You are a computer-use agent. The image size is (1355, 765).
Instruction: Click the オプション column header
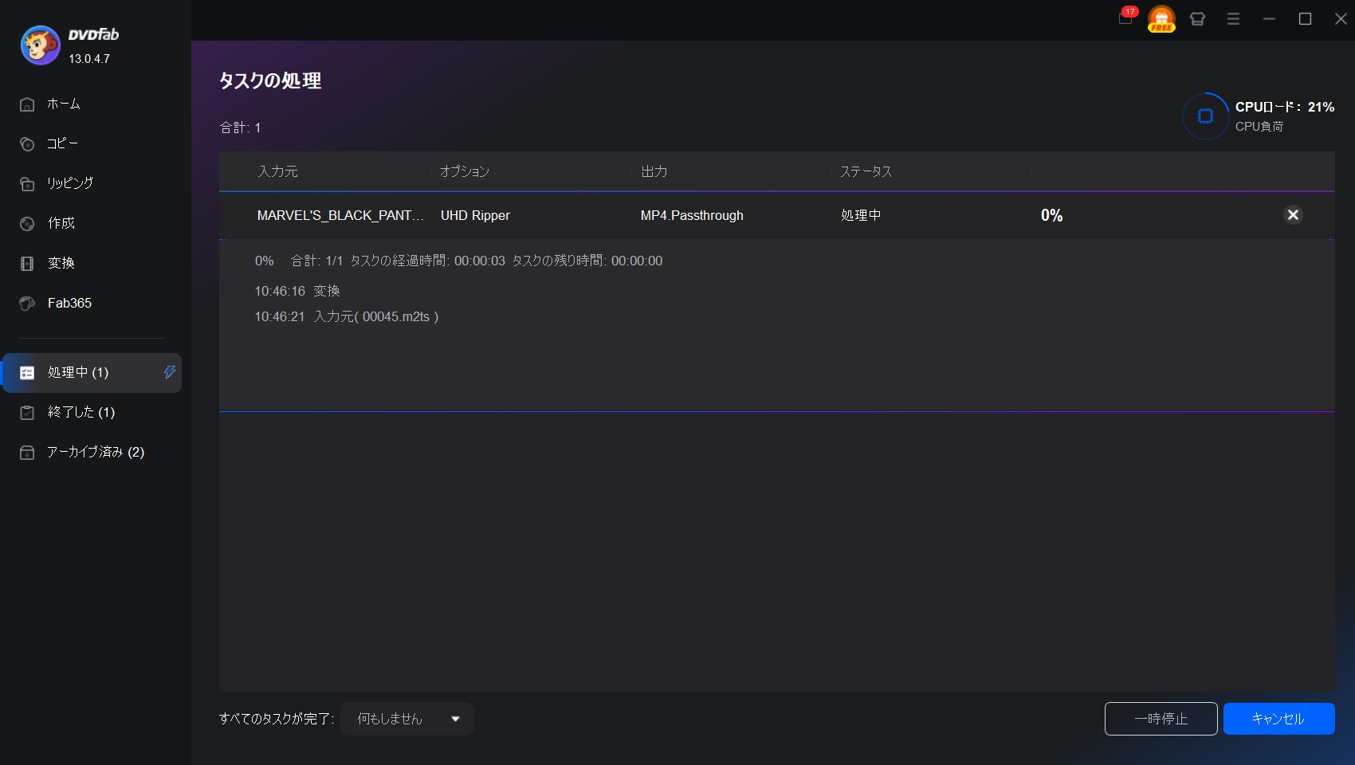tap(464, 171)
